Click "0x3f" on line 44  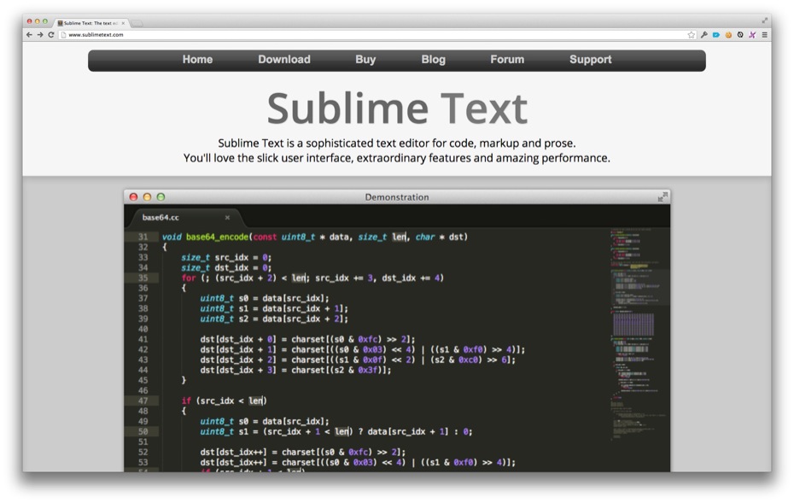coord(368,371)
